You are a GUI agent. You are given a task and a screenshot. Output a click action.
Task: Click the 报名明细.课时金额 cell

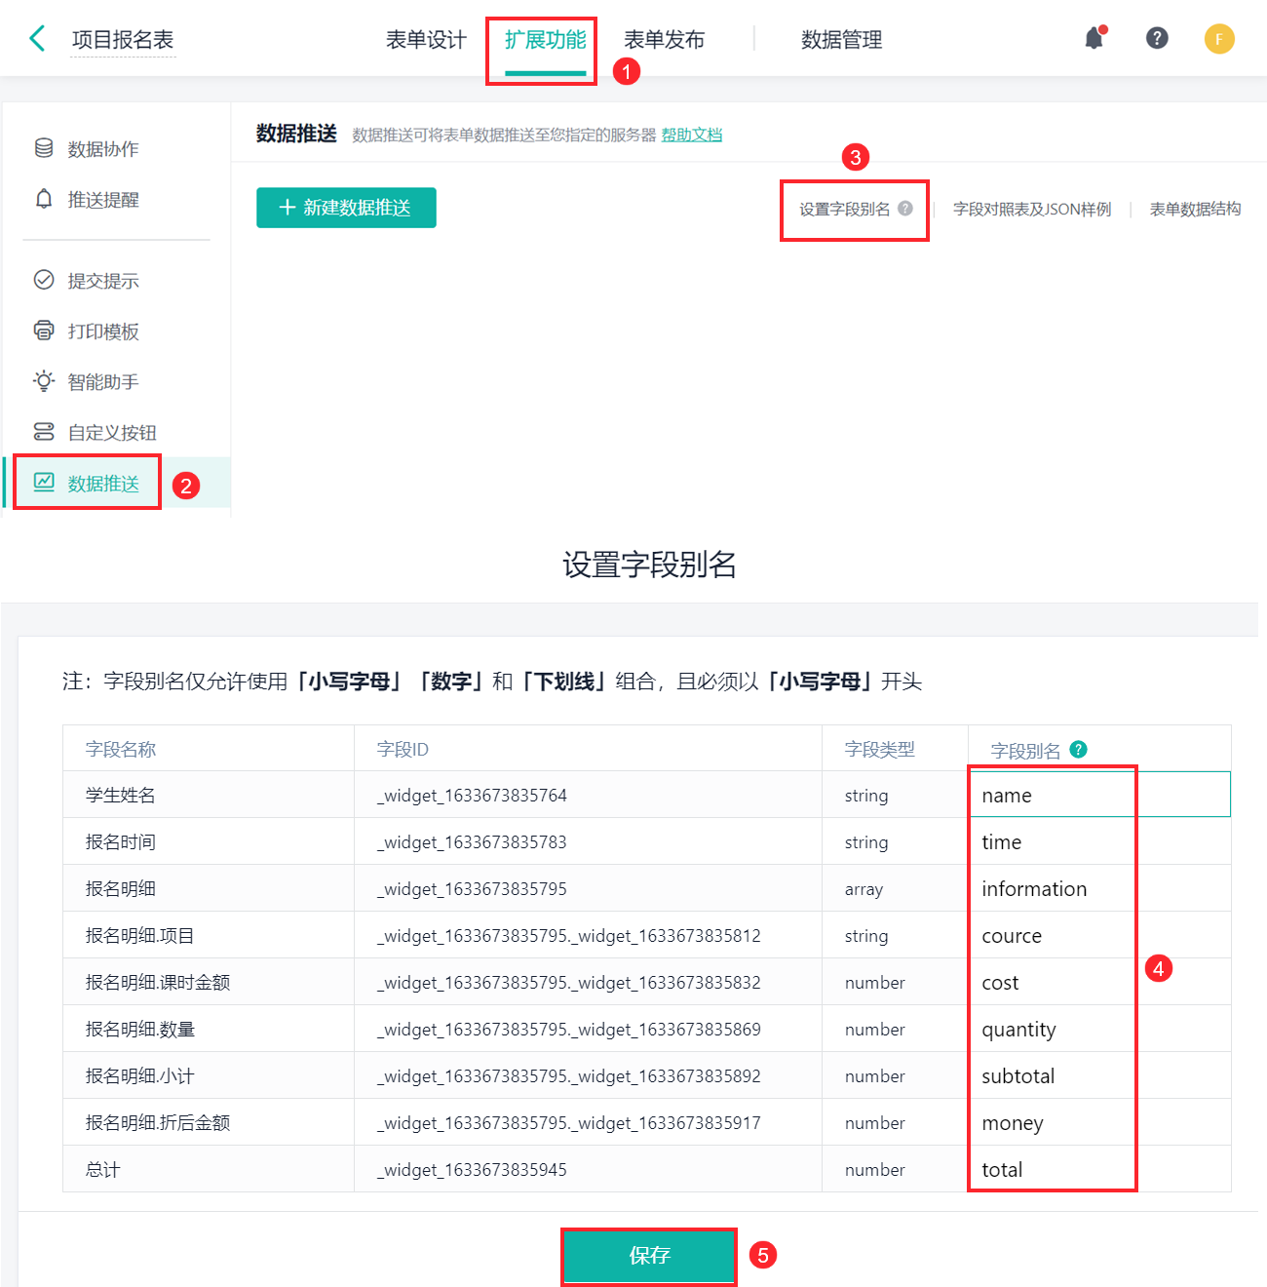pyautogui.click(x=209, y=982)
